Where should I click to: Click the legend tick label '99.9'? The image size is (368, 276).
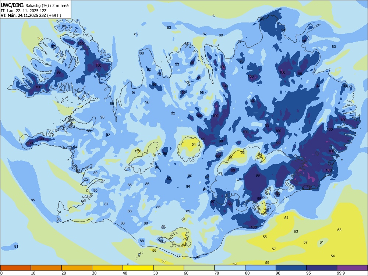340,273
